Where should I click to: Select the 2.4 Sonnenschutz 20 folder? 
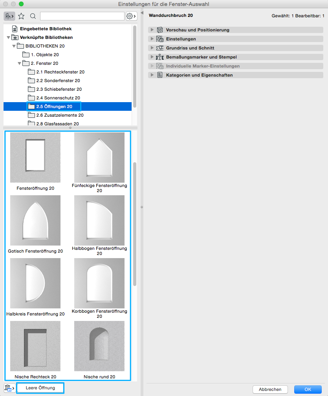coord(58,98)
